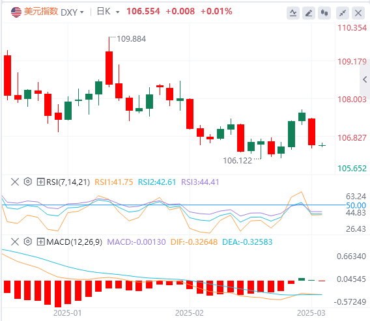Screen dimensions: 370x321
Task: Select the pencil drawing tool icon
Action: click(x=309, y=13)
